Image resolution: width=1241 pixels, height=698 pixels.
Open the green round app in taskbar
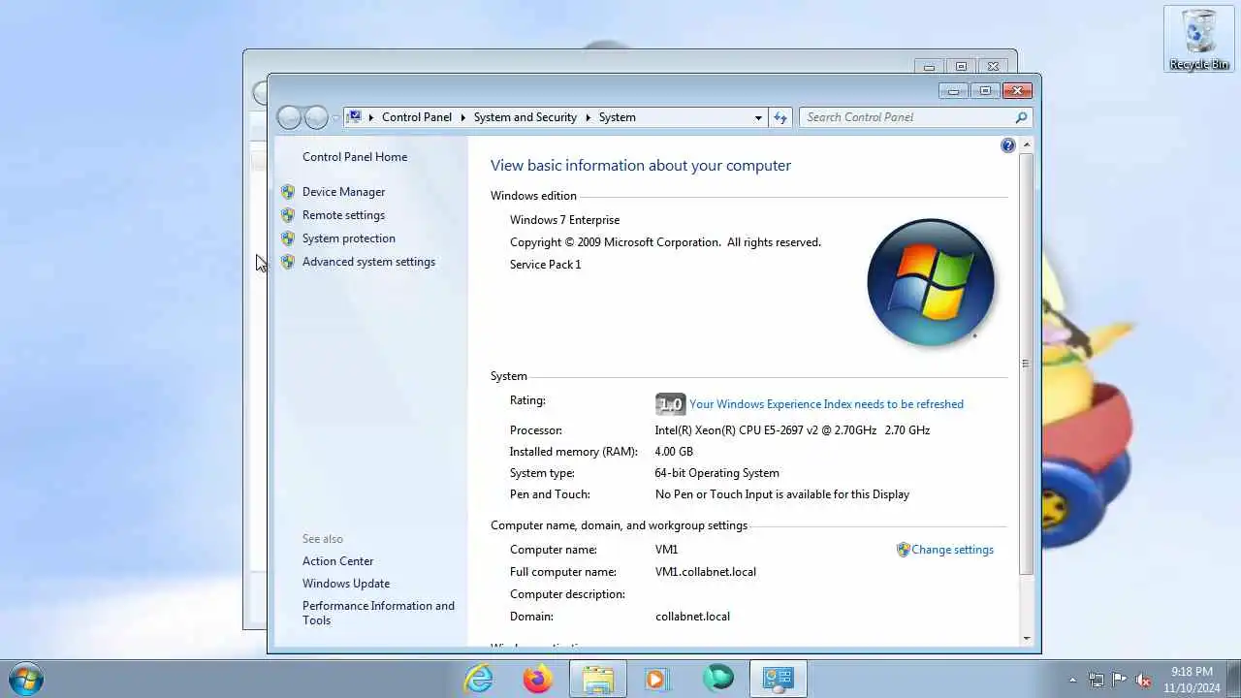tap(718, 679)
